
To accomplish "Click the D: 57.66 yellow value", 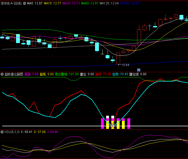I will click(40, 132).
